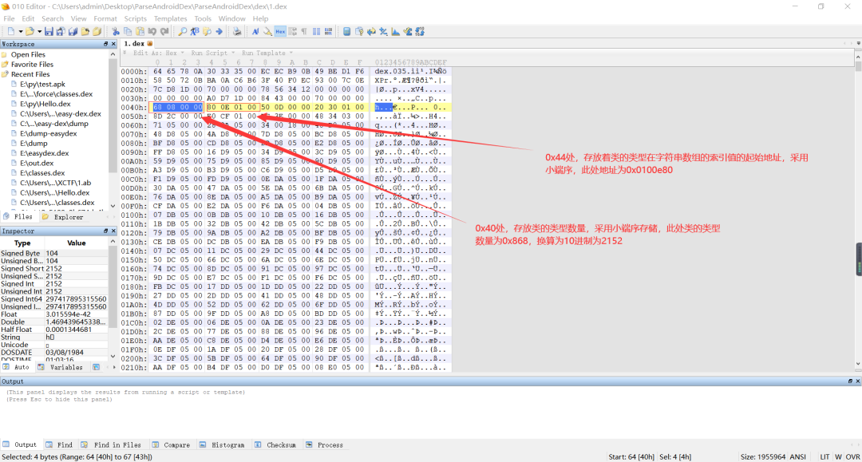Click ANSI character set in status bar

point(797,456)
